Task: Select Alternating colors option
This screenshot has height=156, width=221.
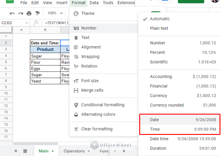Action: [104, 114]
